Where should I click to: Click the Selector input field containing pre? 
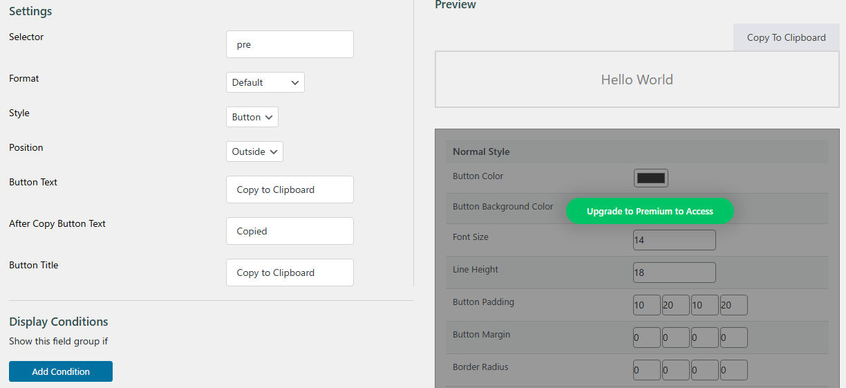pos(290,44)
